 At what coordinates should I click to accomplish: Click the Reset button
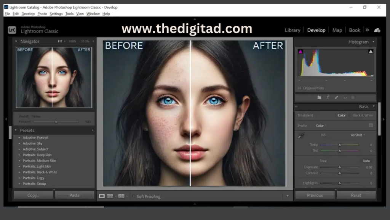point(356,195)
